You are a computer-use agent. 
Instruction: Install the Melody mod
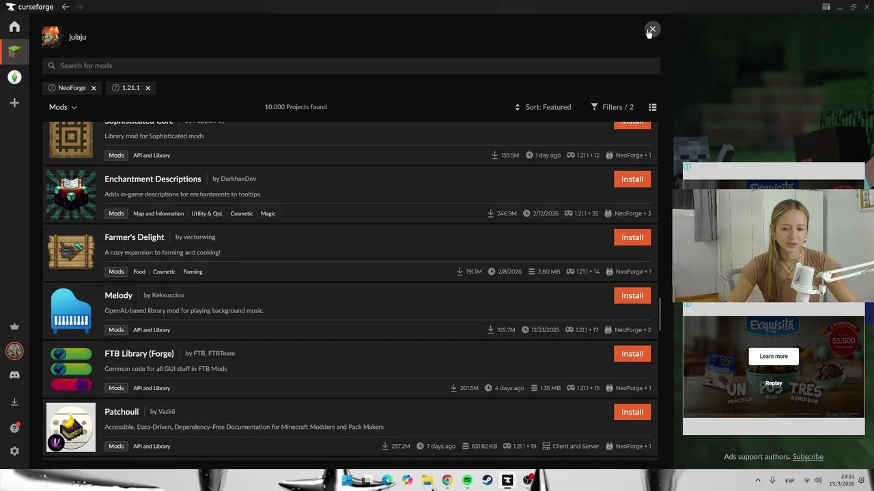tap(632, 295)
